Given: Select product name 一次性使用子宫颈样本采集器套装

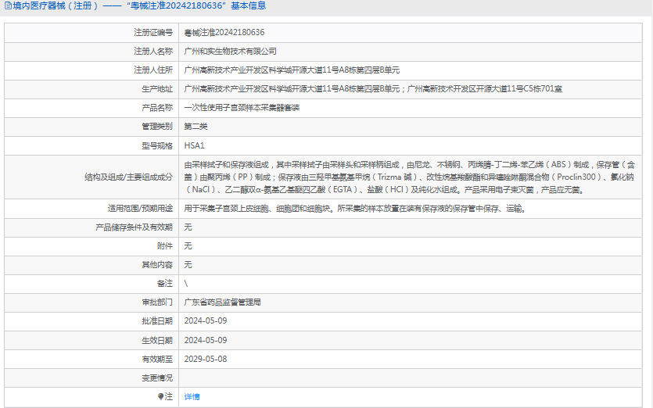Looking at the screenshot, I should pos(242,107).
